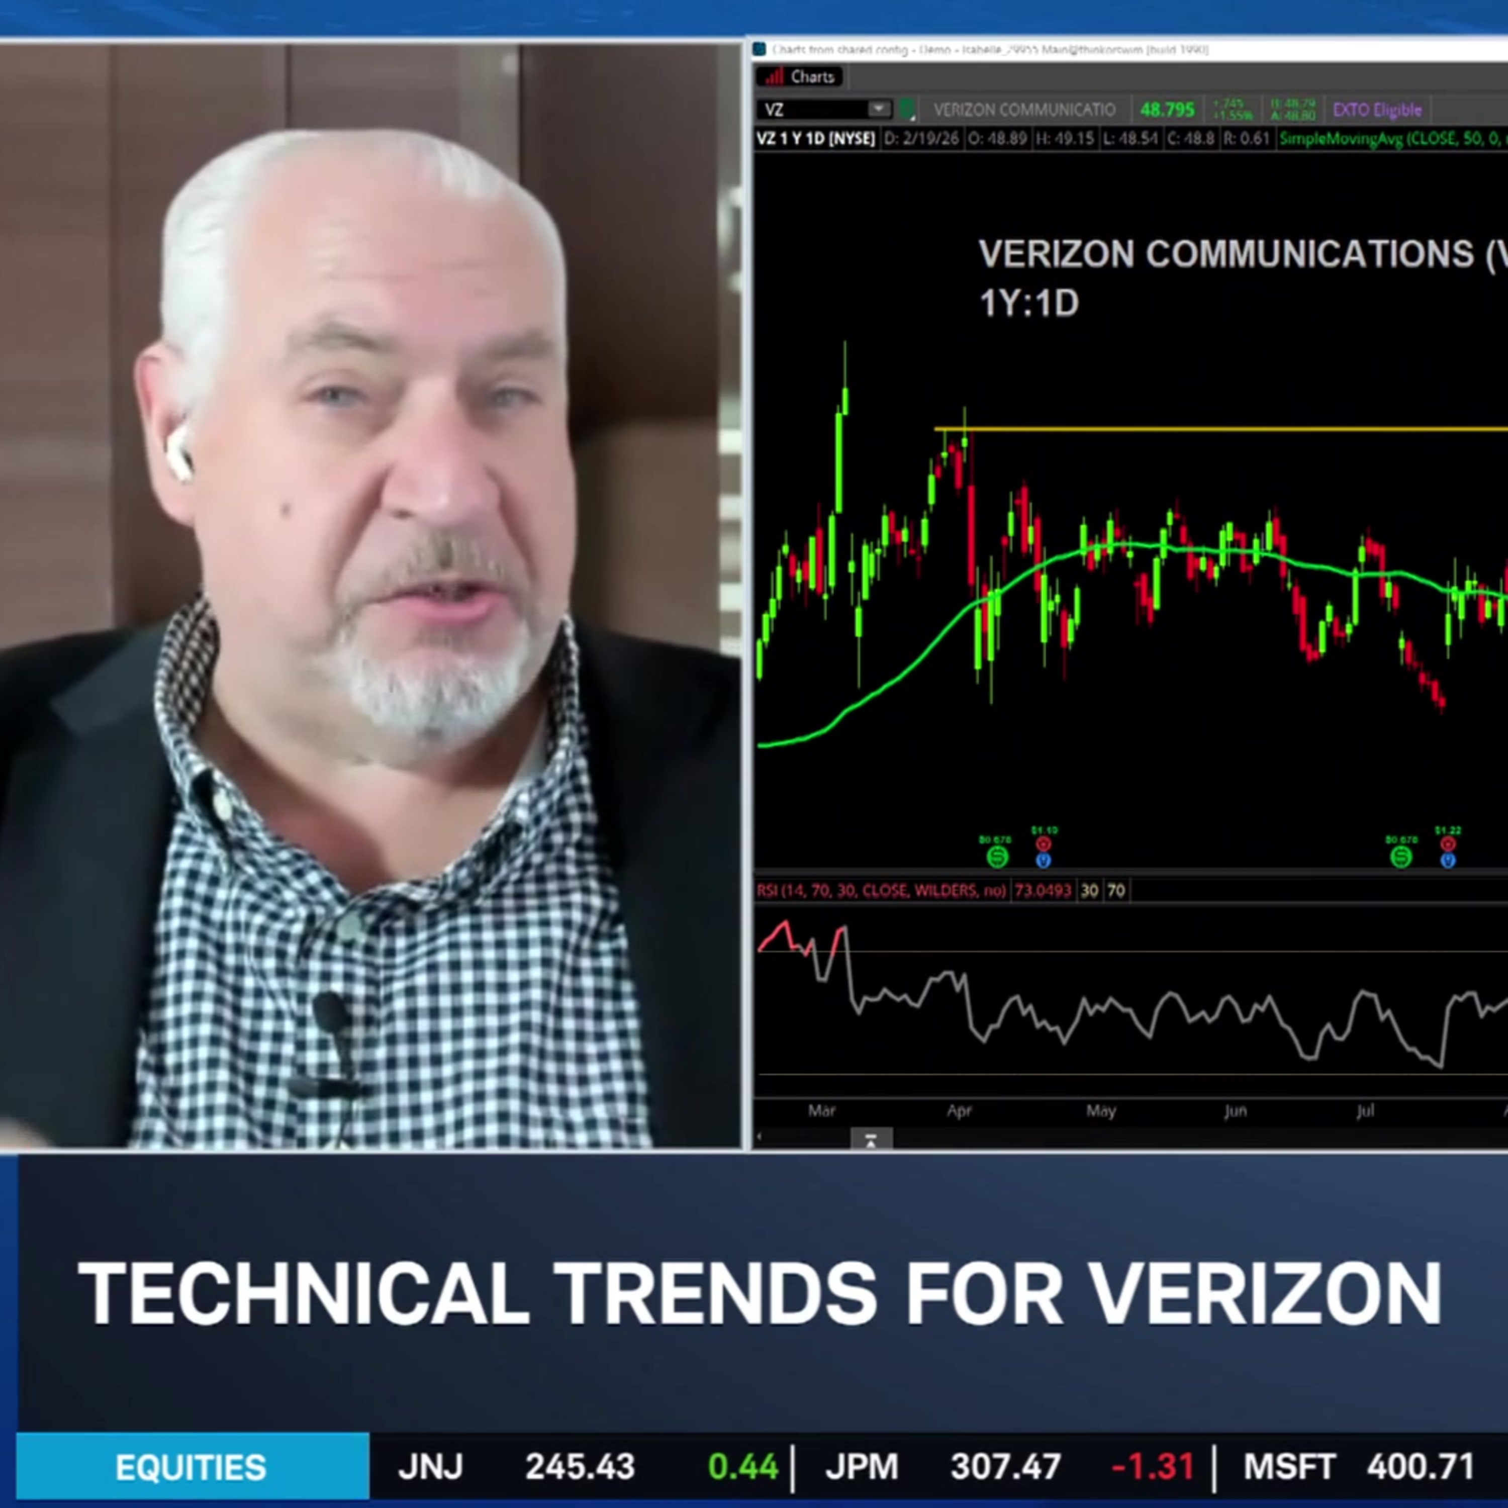Expand the VZ symbol dropdown arrow
Image resolution: width=1508 pixels, height=1508 pixels.
(x=879, y=109)
